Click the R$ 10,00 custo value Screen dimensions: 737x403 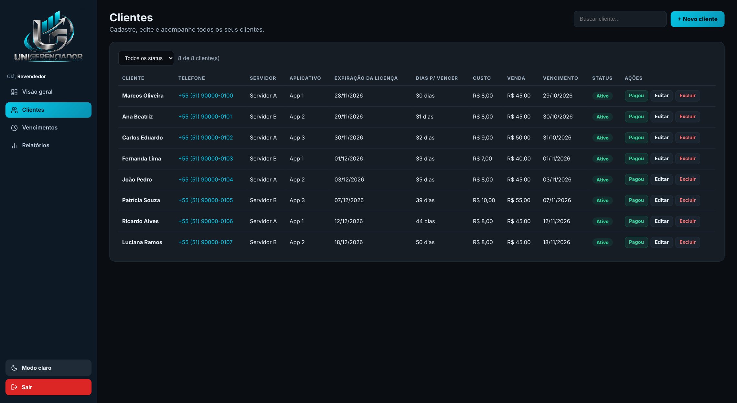point(484,201)
